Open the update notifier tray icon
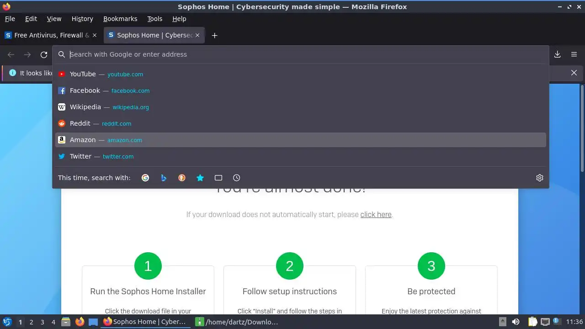Screen dimensions: 585x329 pyautogui.click(x=557, y=322)
